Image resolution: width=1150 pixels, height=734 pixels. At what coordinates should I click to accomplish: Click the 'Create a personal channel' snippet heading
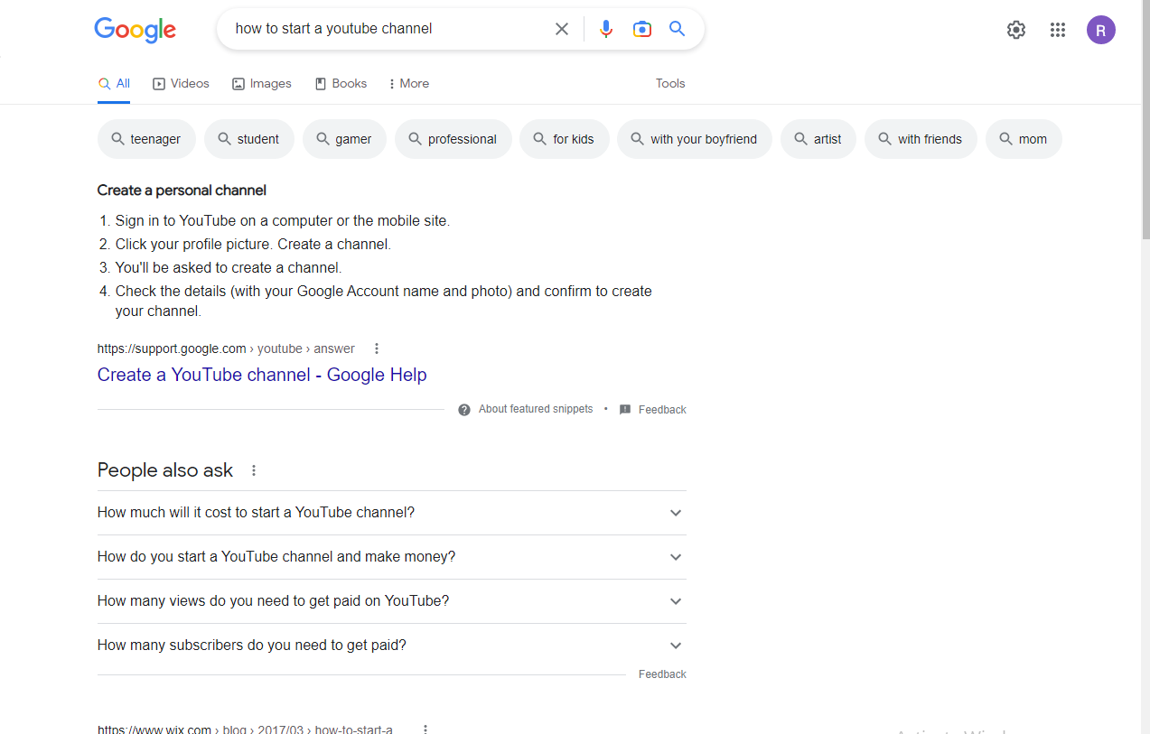click(182, 190)
